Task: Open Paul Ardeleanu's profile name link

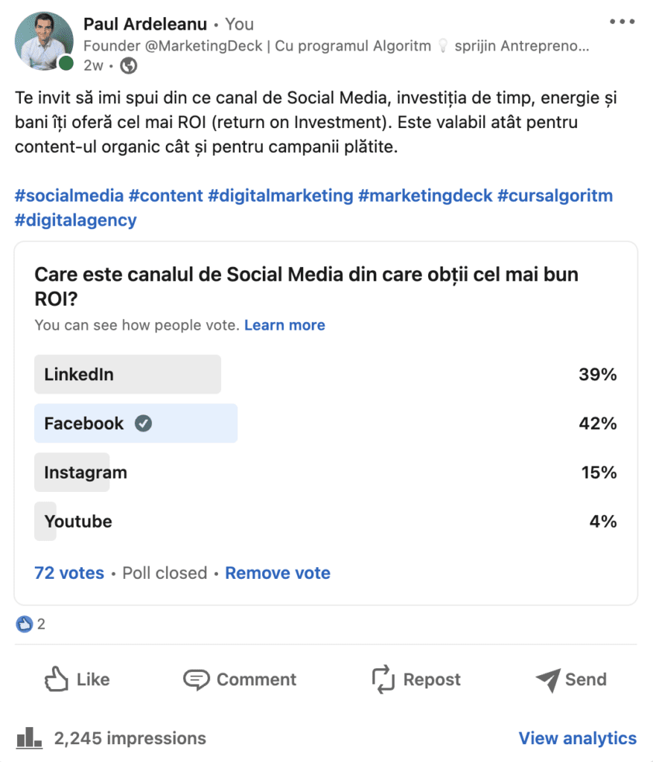Action: click(x=145, y=24)
